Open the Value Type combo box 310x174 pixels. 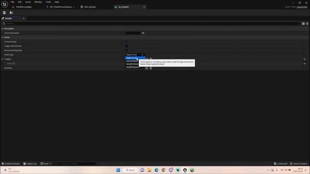135,55
